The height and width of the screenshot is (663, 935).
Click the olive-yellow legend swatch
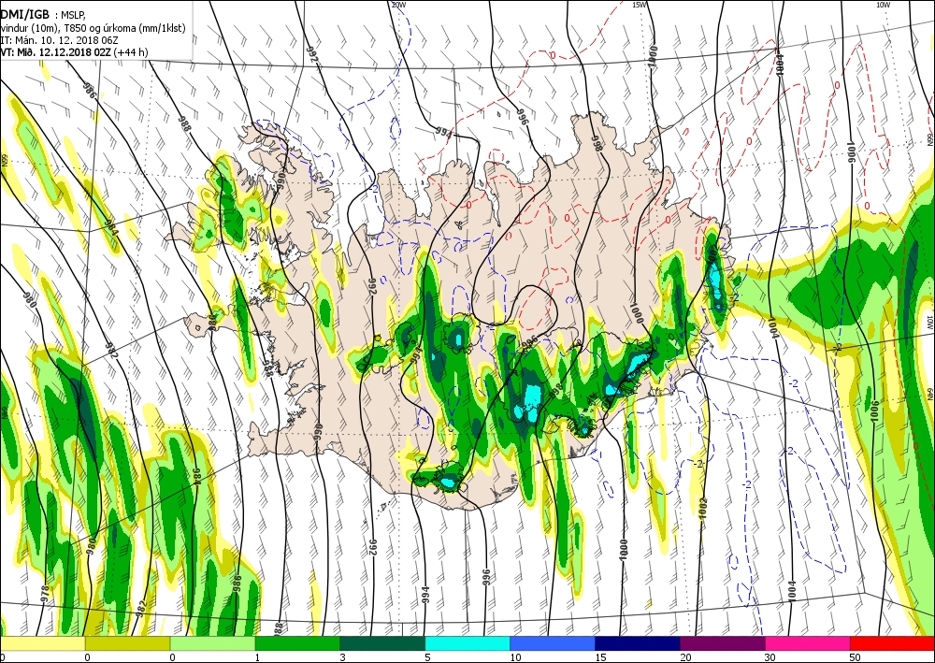click(x=127, y=643)
